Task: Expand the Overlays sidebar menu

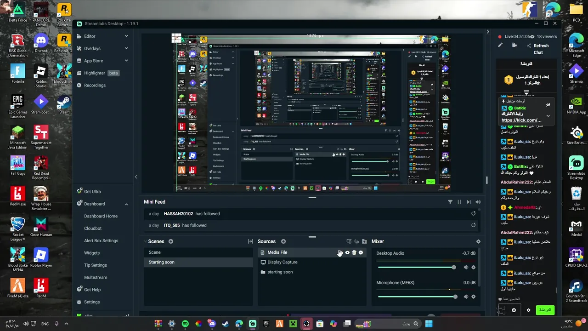Action: pyautogui.click(x=126, y=48)
